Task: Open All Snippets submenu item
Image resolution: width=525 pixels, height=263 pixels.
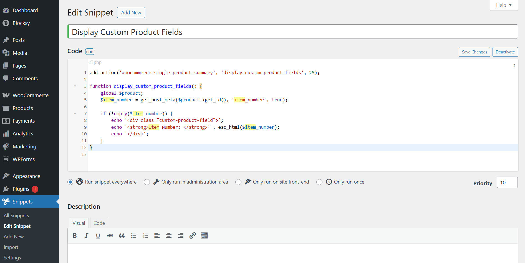Action: click(16, 216)
